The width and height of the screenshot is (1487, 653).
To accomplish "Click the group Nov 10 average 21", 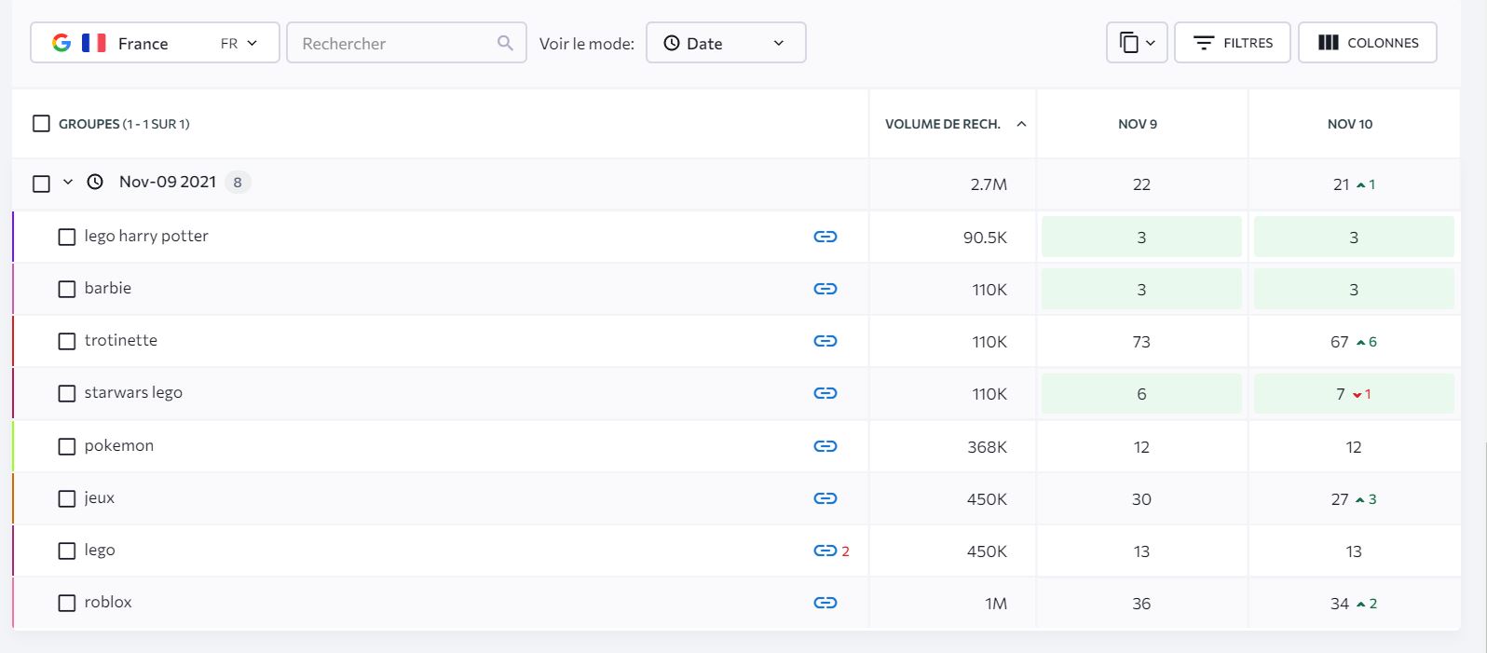I will [1341, 184].
